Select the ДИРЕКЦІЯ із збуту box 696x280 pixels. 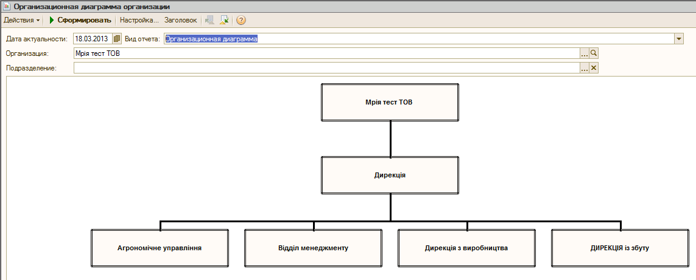620,248
